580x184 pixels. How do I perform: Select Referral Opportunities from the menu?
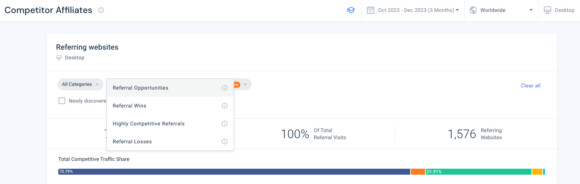coord(141,88)
